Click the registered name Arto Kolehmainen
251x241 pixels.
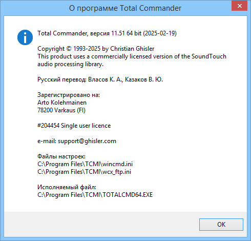pyautogui.click(x=62, y=103)
